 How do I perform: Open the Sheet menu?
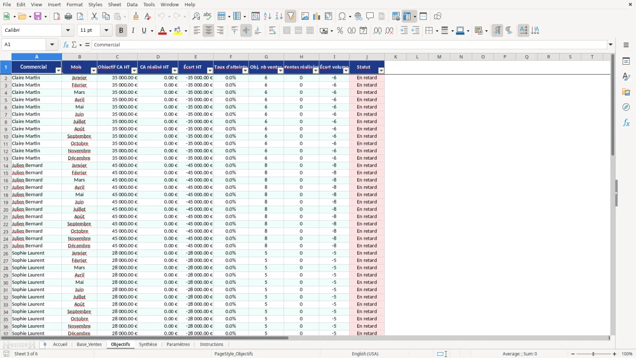(x=114, y=4)
